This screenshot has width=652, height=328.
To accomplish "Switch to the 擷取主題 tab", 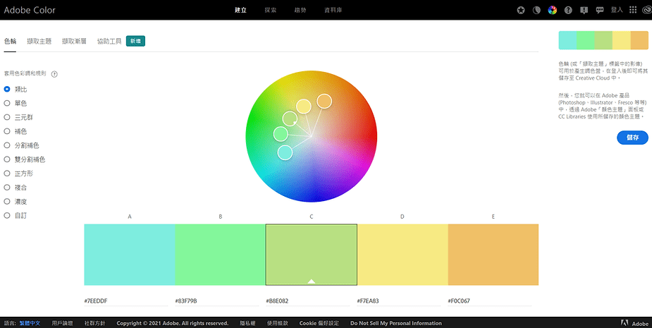I will coord(39,41).
